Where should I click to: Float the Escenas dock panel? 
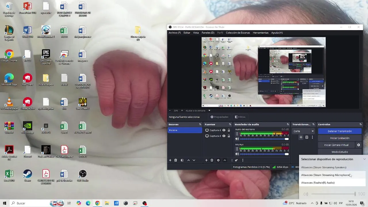click(x=200, y=124)
